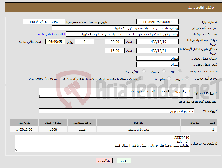The image size is (222, 168).
Task: Select the متوسط purchase type radio
Action: [x=169, y=78]
